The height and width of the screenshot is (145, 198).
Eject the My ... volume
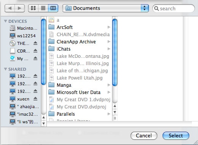[35, 59]
